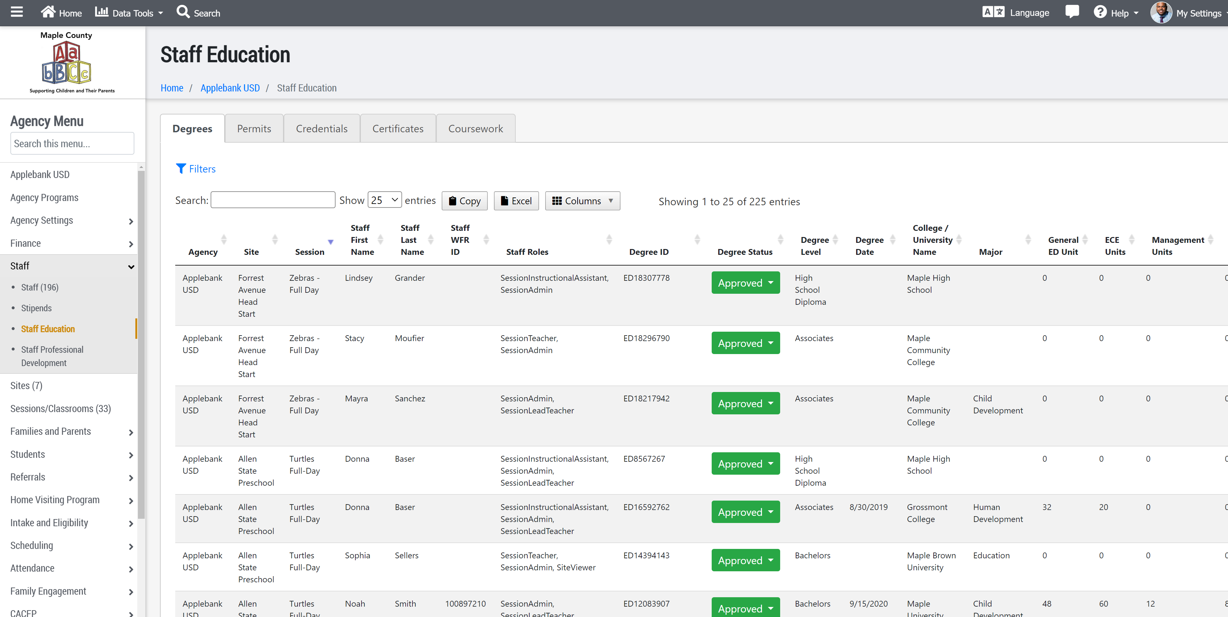Viewport: 1228px width, 617px height.
Task: Click the Filters funnel icon
Action: [x=181, y=169]
